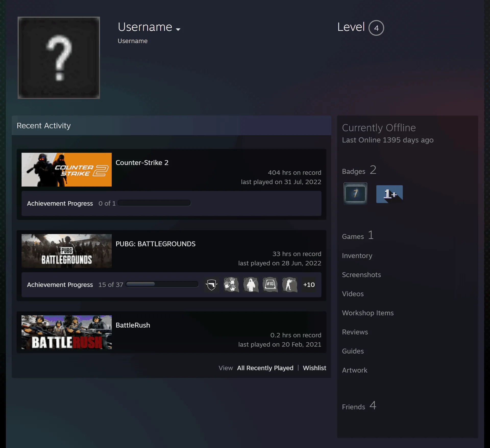Open the 1+ game collector badge
Viewport: 490px width, 448px height.
pyautogui.click(x=389, y=194)
